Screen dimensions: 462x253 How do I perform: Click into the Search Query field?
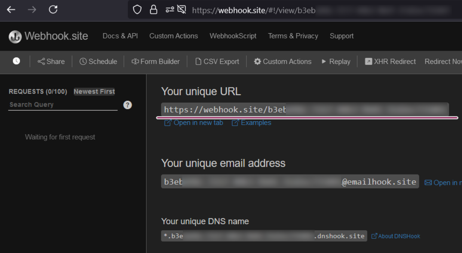(63, 105)
